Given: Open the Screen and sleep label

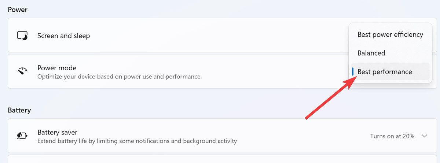Looking at the screenshot, I should (63, 36).
